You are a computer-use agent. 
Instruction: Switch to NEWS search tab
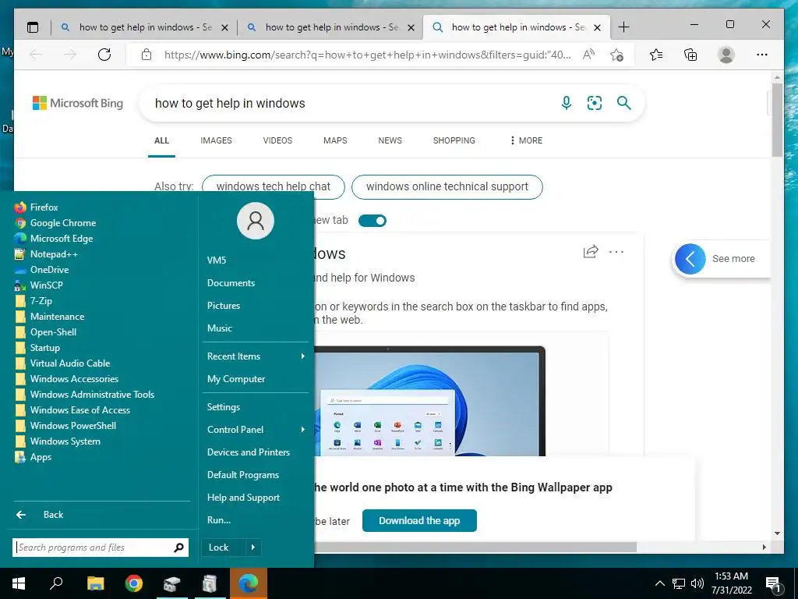point(390,140)
